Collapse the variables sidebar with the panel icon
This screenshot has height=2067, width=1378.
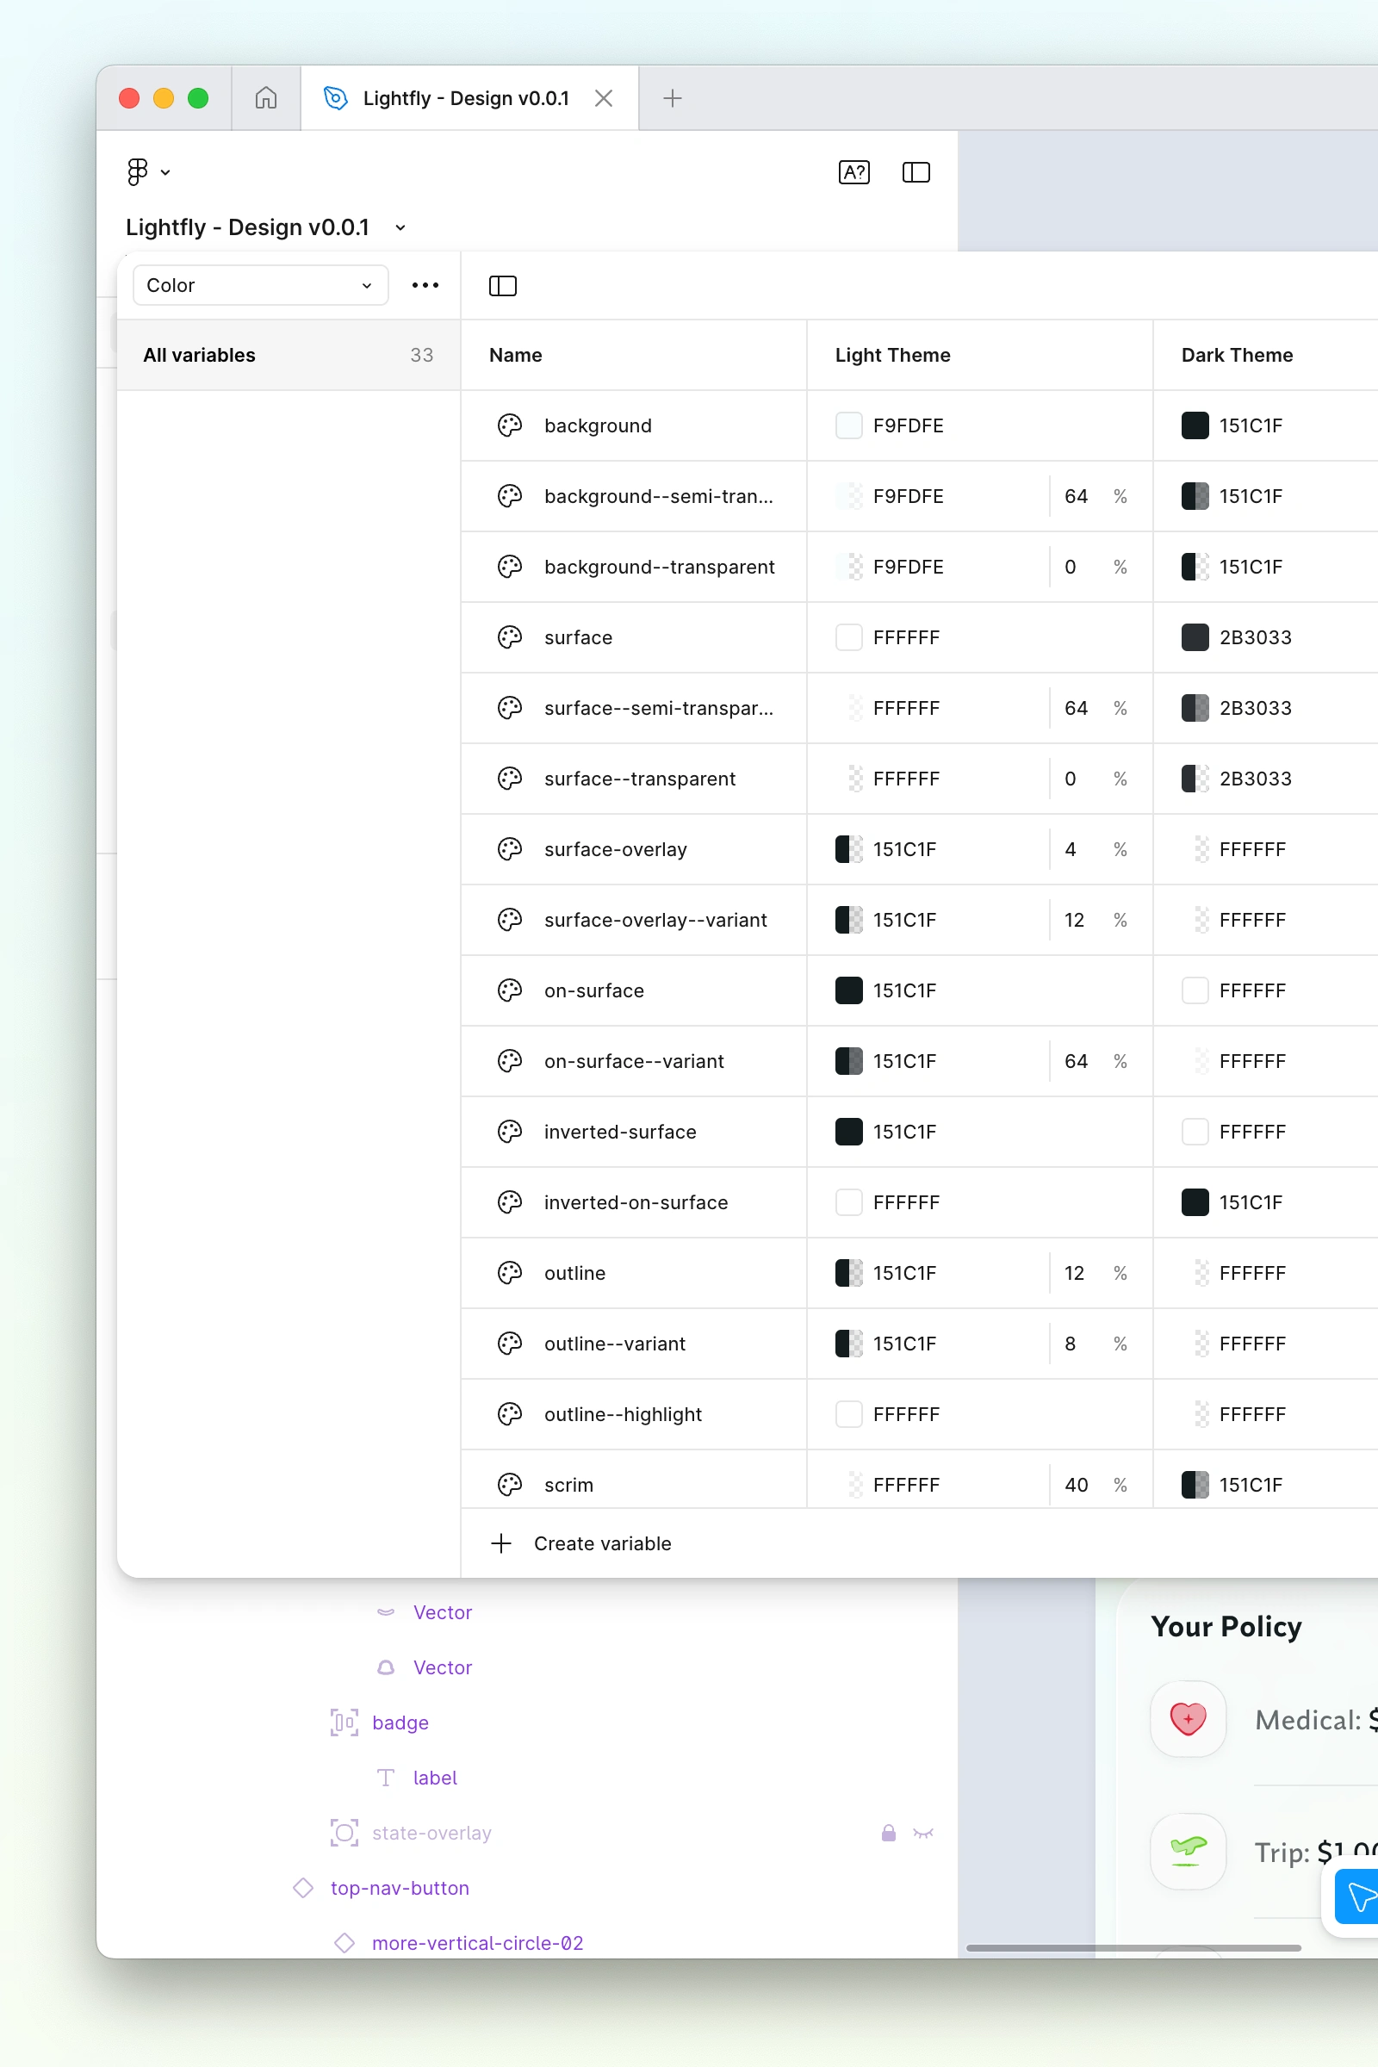click(x=502, y=286)
